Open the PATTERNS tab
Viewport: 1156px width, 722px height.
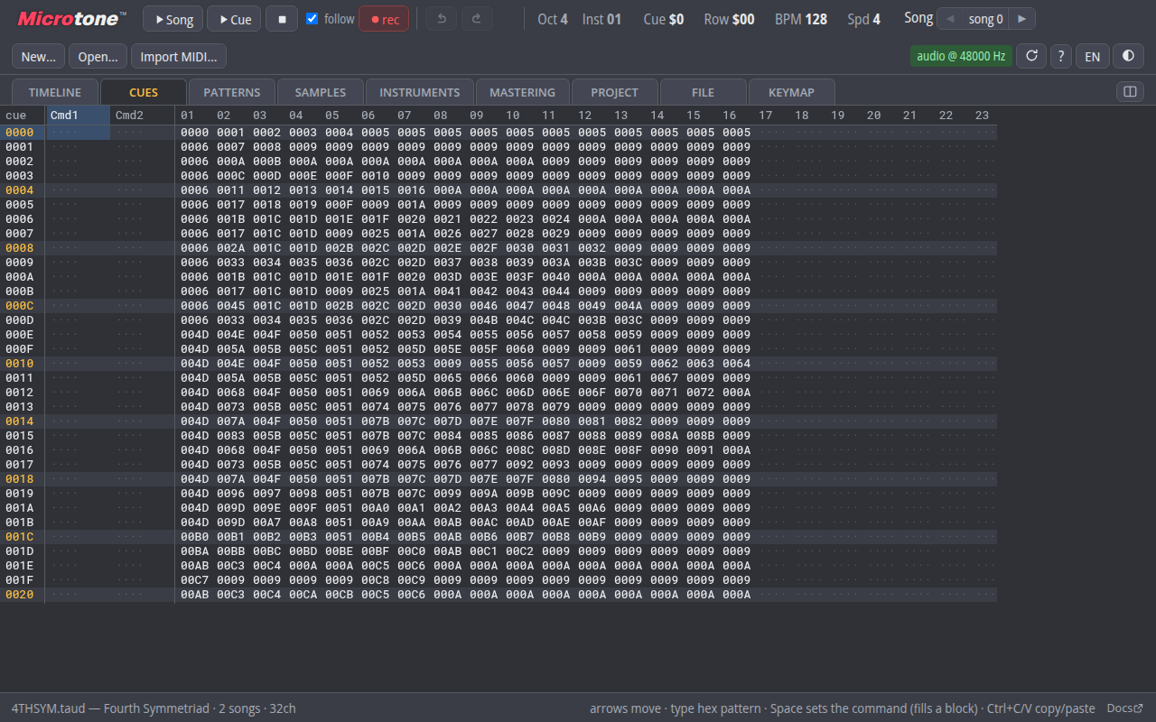232,92
